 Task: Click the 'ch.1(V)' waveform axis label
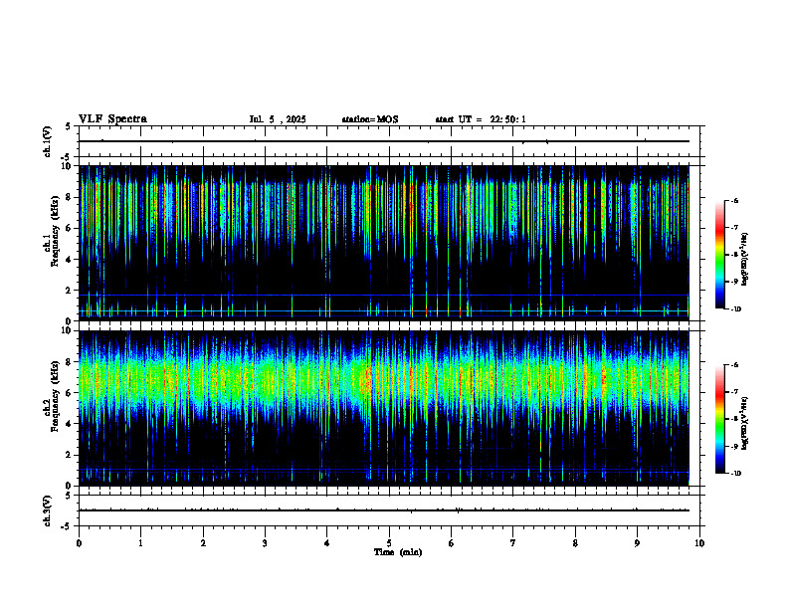point(47,141)
